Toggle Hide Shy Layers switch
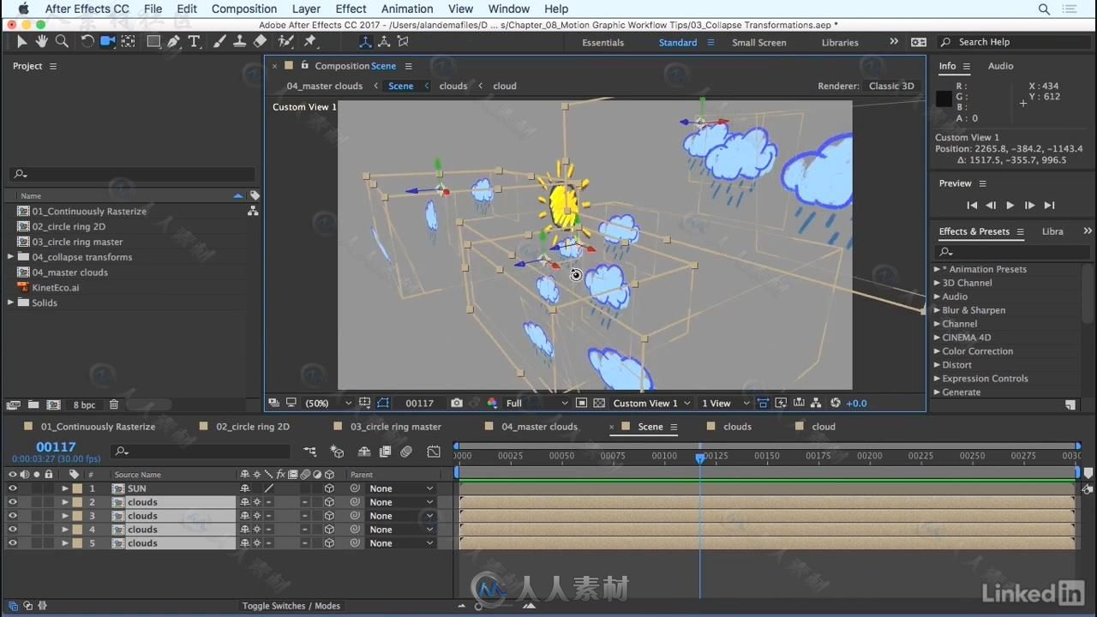Image resolution: width=1097 pixels, height=617 pixels. 364,451
